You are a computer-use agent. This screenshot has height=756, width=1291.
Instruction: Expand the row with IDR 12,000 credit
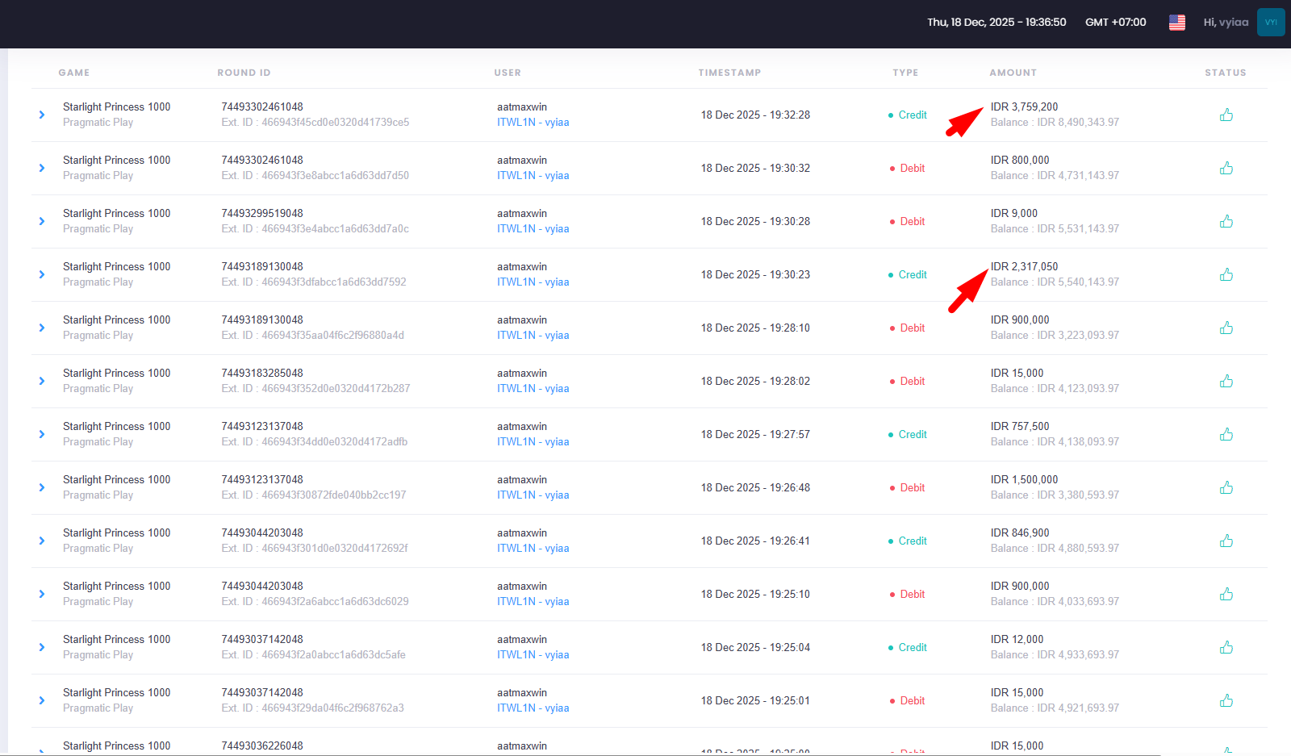tap(42, 647)
